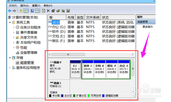Sort by the 文件系统 column header
Viewport: 171px width, 102px height.
[x=93, y=17]
